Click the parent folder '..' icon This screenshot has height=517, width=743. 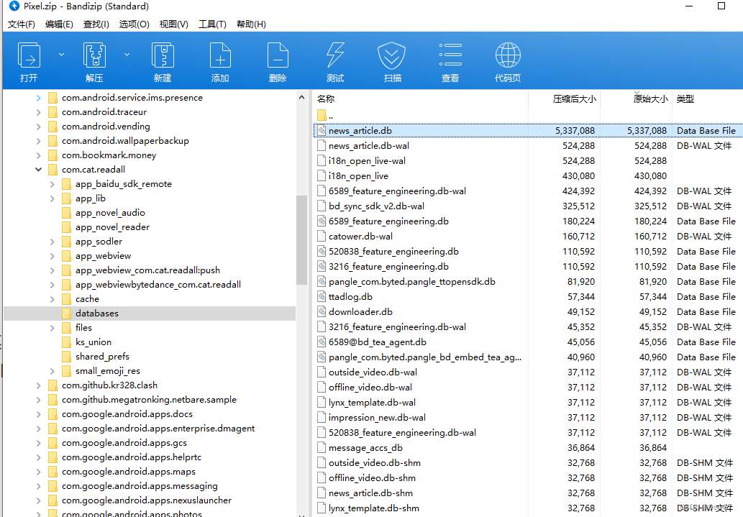click(322, 115)
